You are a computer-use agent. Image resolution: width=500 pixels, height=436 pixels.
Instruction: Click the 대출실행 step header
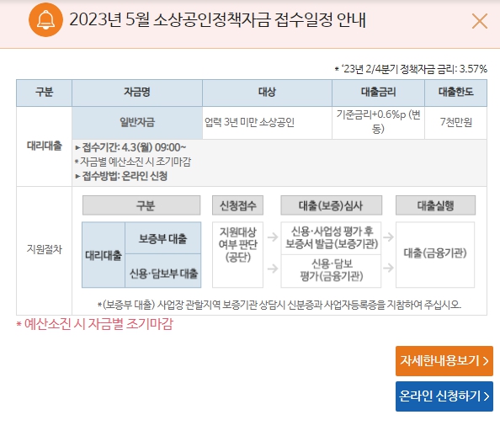pyautogui.click(x=435, y=205)
